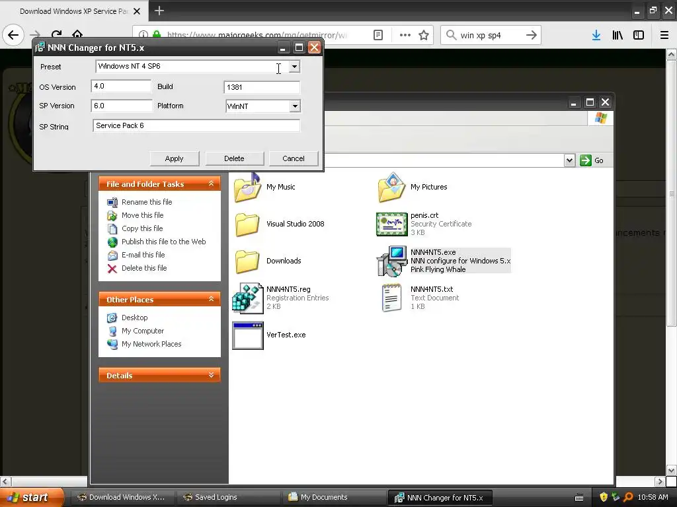677x507 pixels.
Task: Click the Build number field
Action: (262, 87)
